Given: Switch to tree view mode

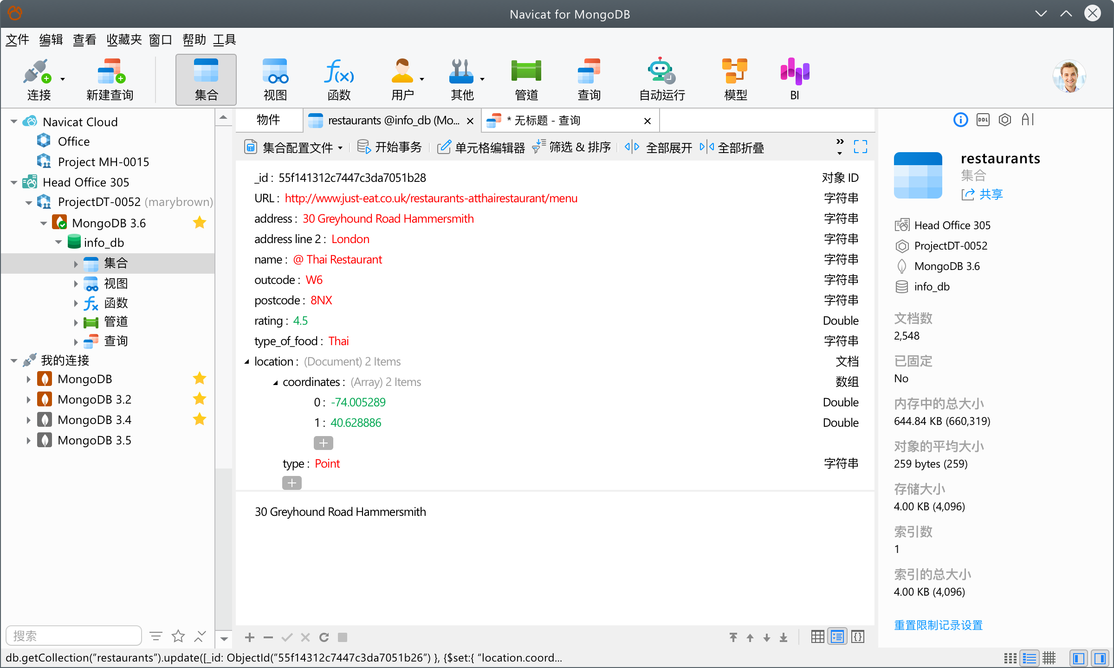Looking at the screenshot, I should tap(838, 637).
